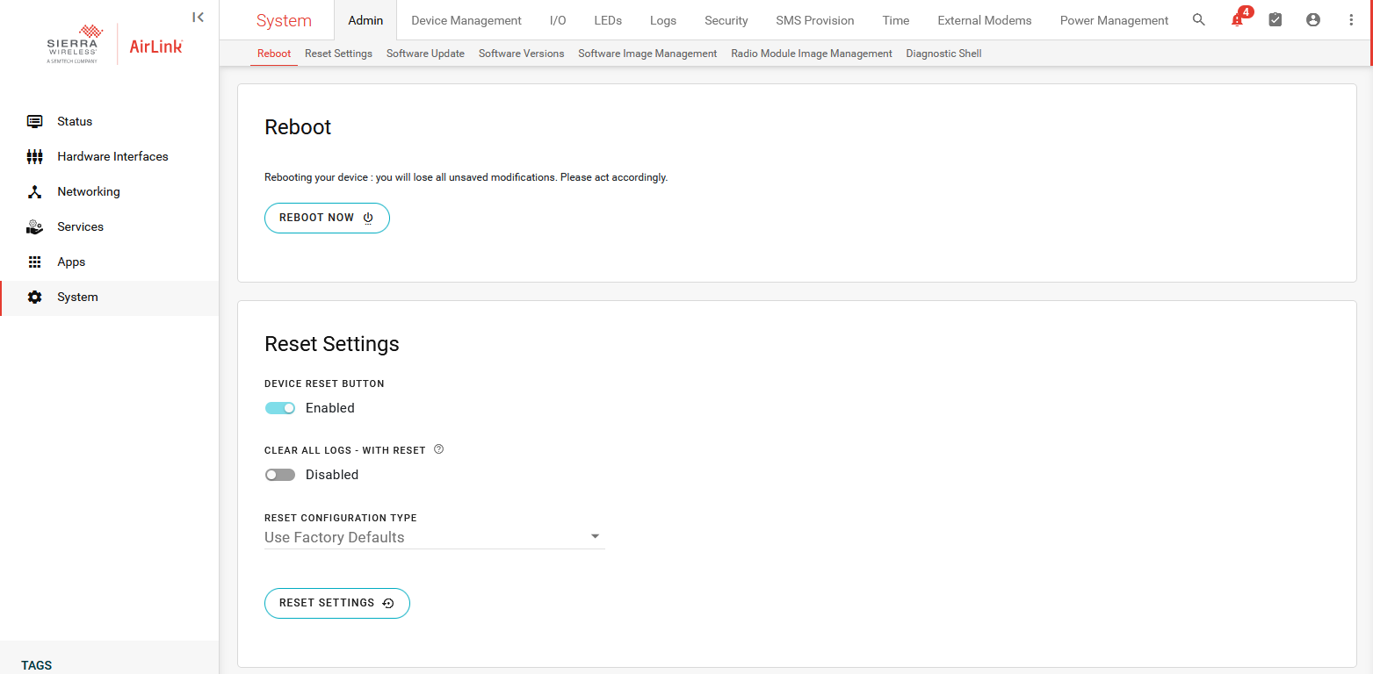Expand the Networking sidebar section

tap(88, 191)
